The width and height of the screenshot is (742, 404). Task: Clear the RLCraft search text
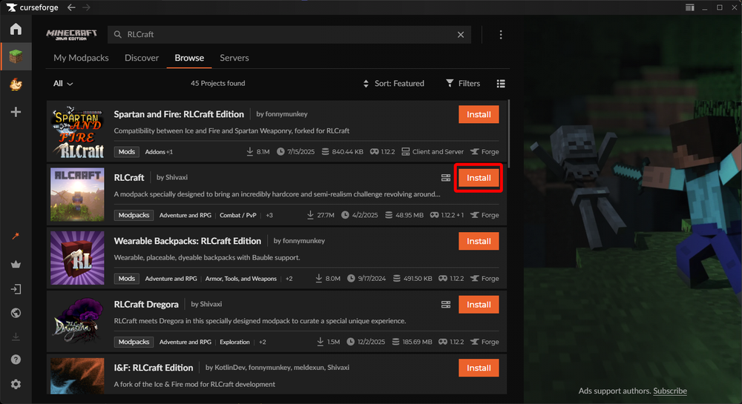[461, 35]
